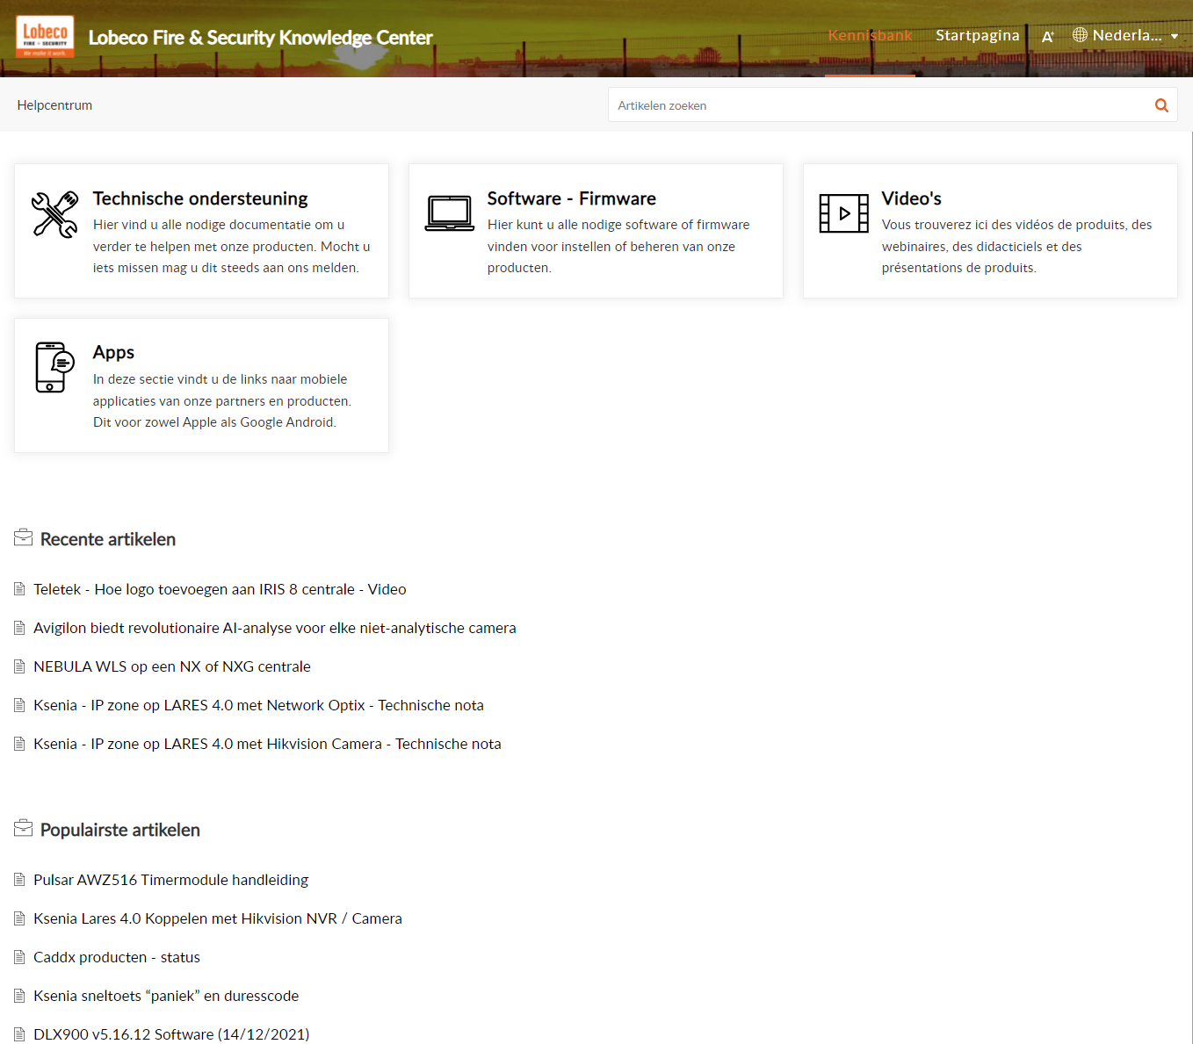1193x1044 pixels.
Task: Click Technische ondersteuning description text
Action: [232, 247]
